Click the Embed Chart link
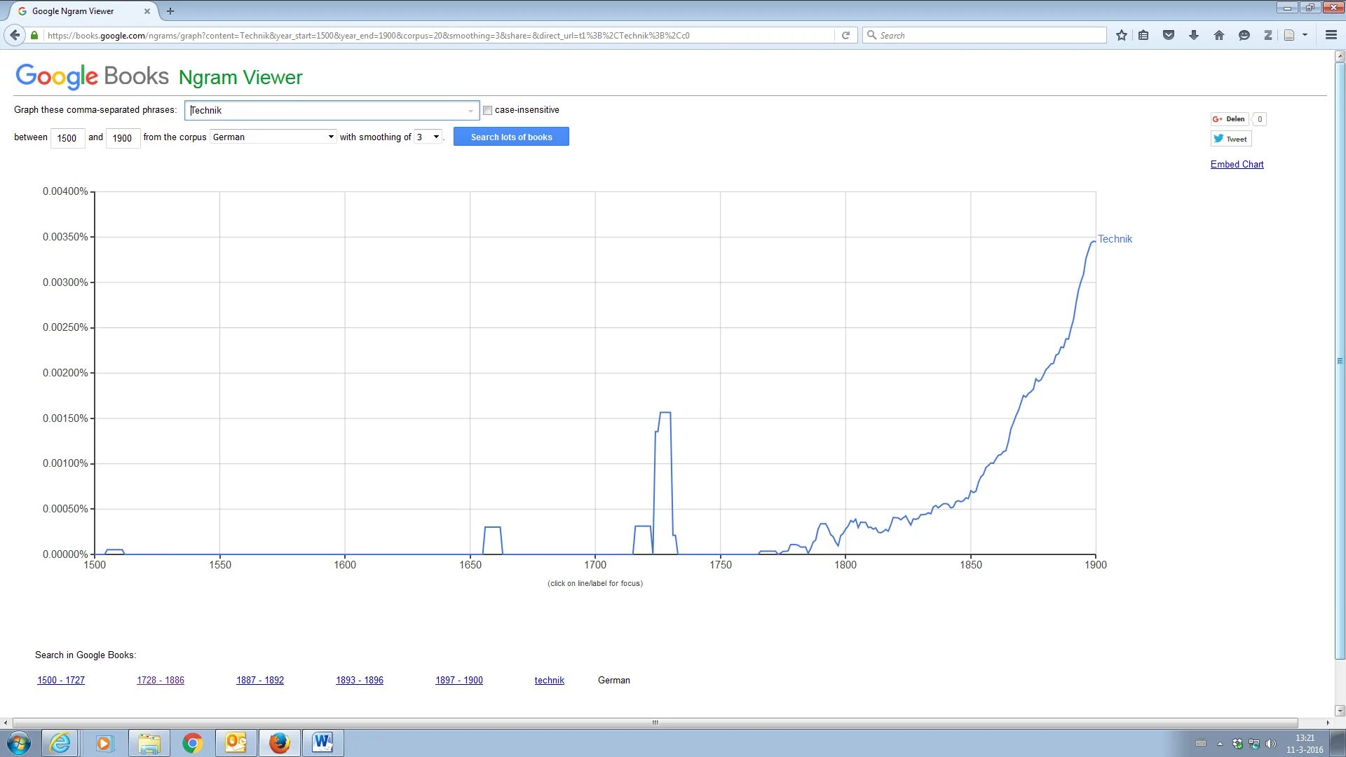Viewport: 1346px width, 757px height. [1236, 165]
